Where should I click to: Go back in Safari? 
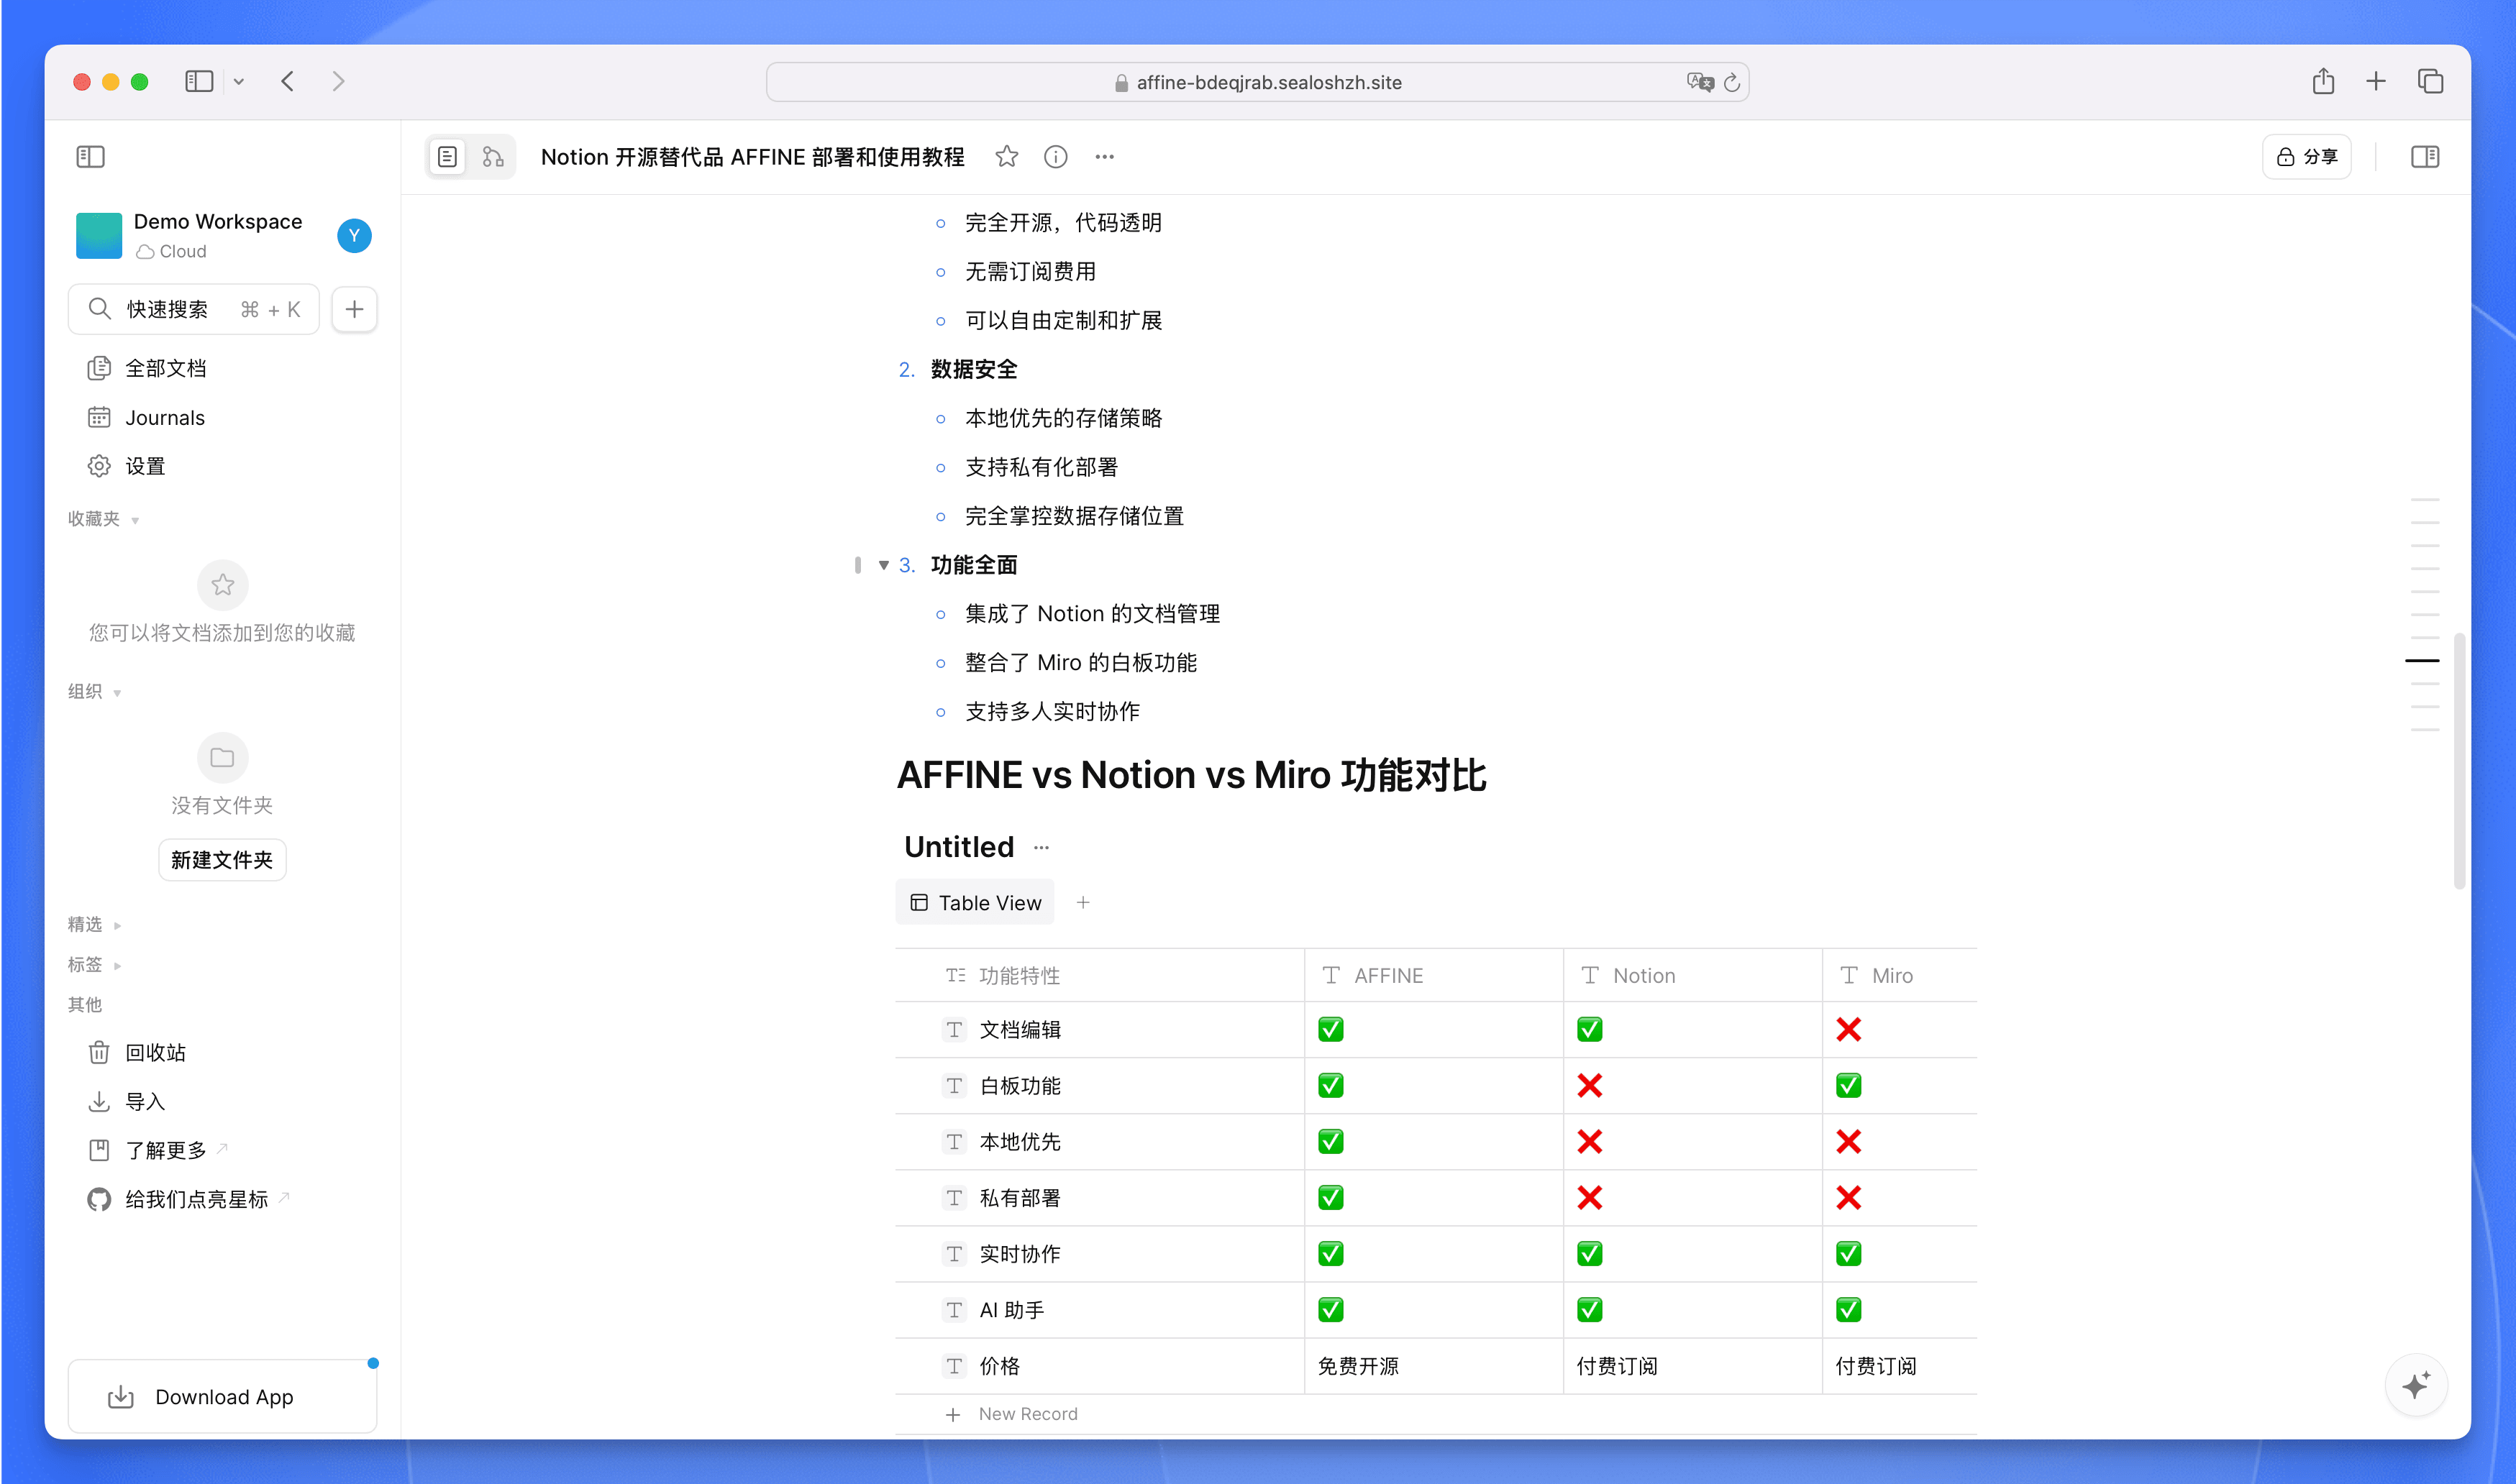[x=287, y=81]
